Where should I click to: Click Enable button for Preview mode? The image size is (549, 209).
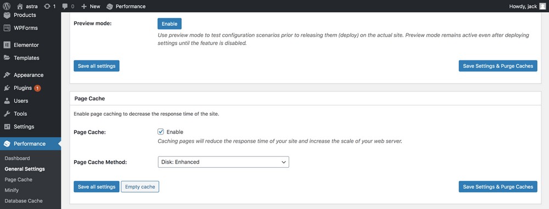point(170,24)
